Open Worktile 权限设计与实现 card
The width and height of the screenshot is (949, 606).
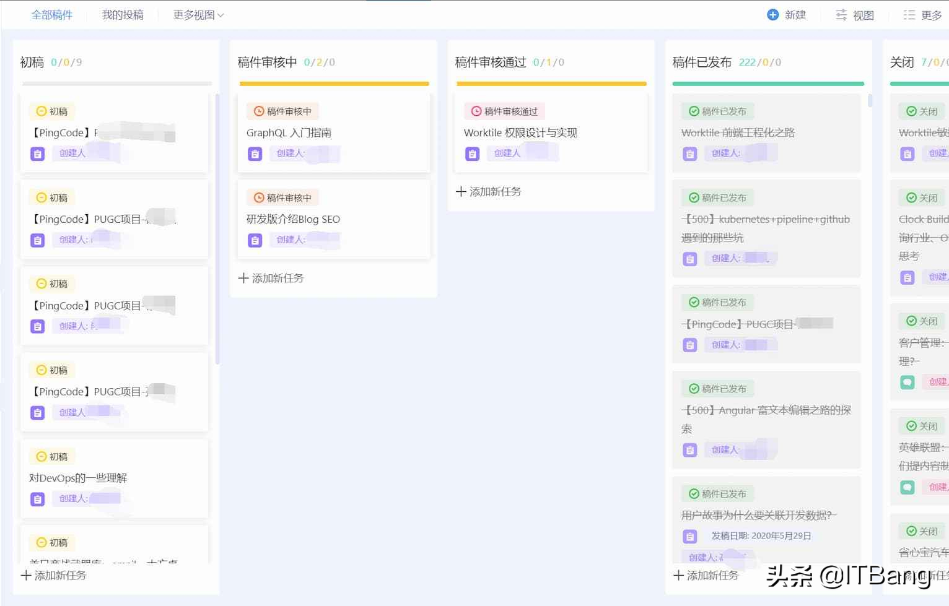coord(551,133)
